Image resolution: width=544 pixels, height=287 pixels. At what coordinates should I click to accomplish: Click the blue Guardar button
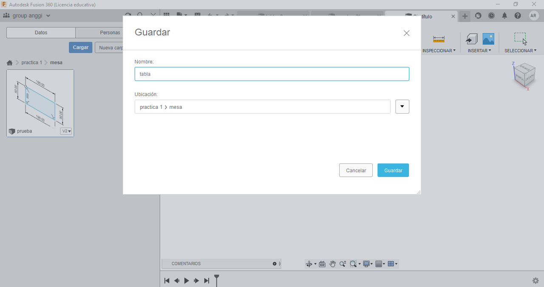[393, 170]
